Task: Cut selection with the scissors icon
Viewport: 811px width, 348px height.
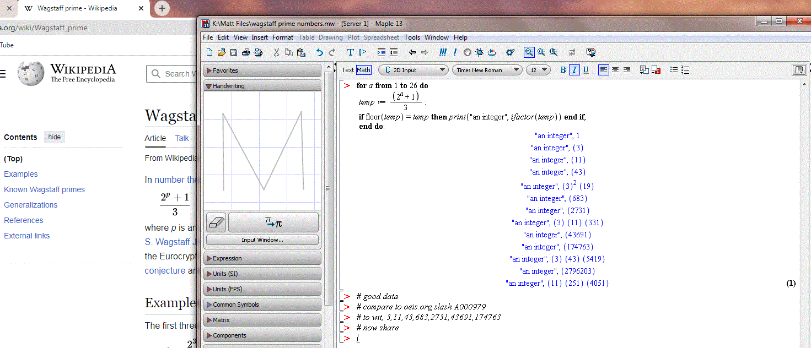Action: click(x=276, y=52)
